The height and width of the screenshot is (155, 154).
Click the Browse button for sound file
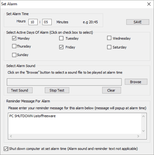(x=136, y=82)
